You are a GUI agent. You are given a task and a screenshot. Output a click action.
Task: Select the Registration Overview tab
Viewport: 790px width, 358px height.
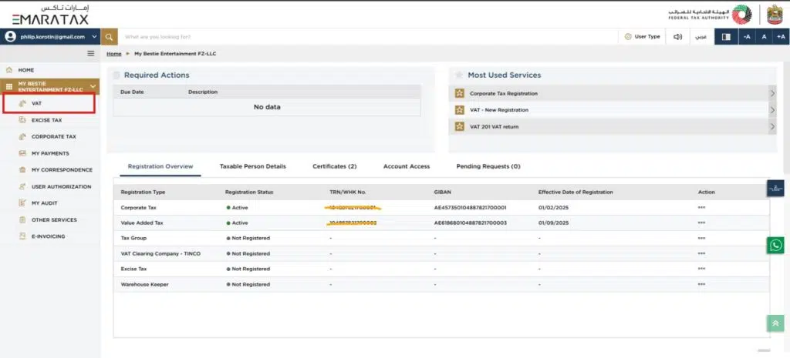pyautogui.click(x=160, y=166)
